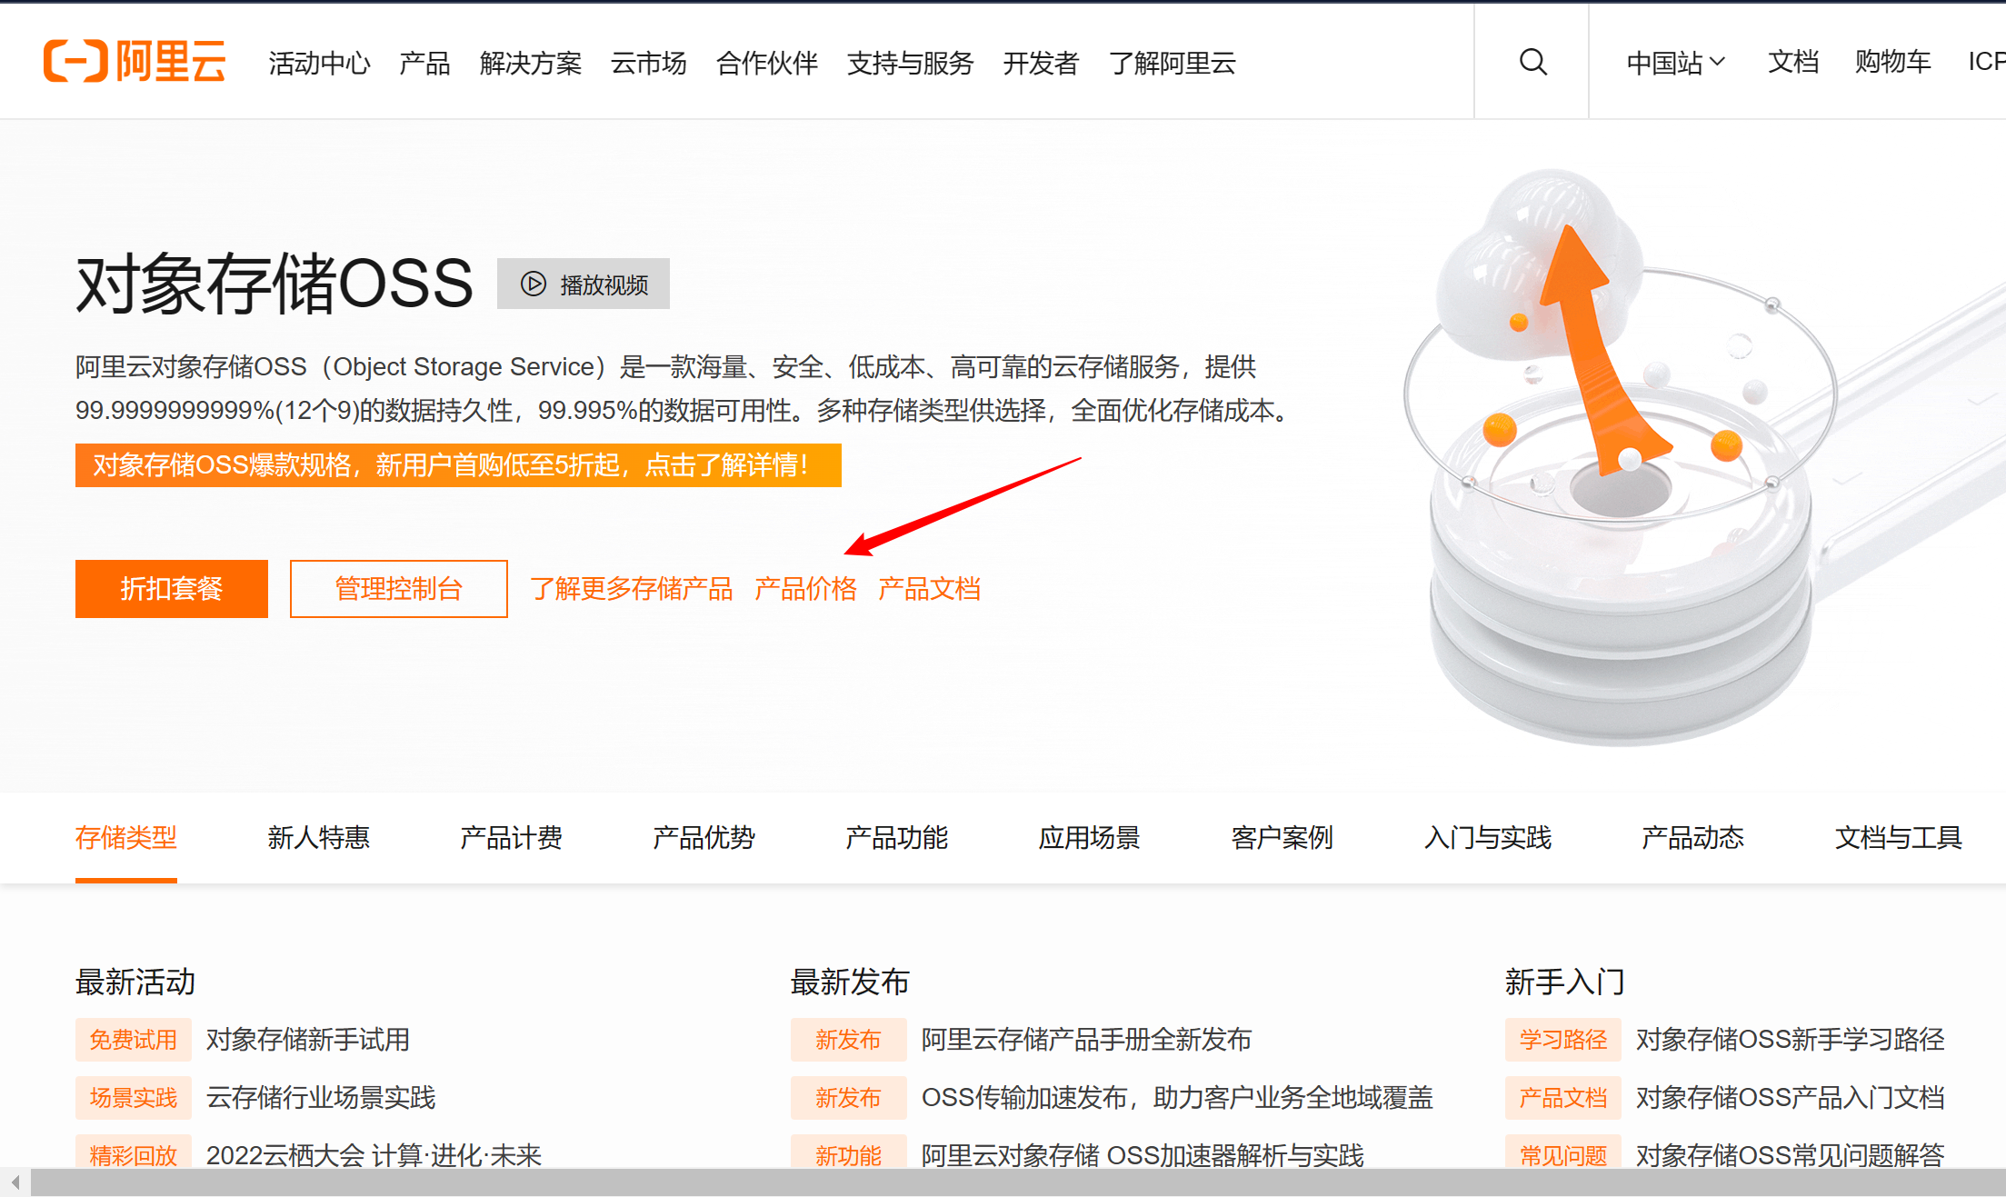Open the 管理控制台 button

[x=398, y=589]
